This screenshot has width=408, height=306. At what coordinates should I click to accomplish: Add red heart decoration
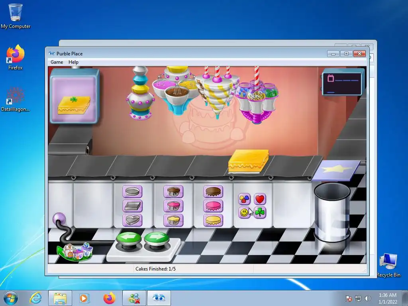pyautogui.click(x=260, y=199)
